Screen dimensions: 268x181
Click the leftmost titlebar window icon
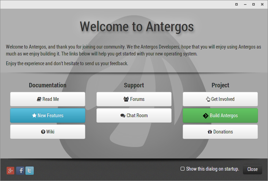pyautogui.click(x=237, y=5)
